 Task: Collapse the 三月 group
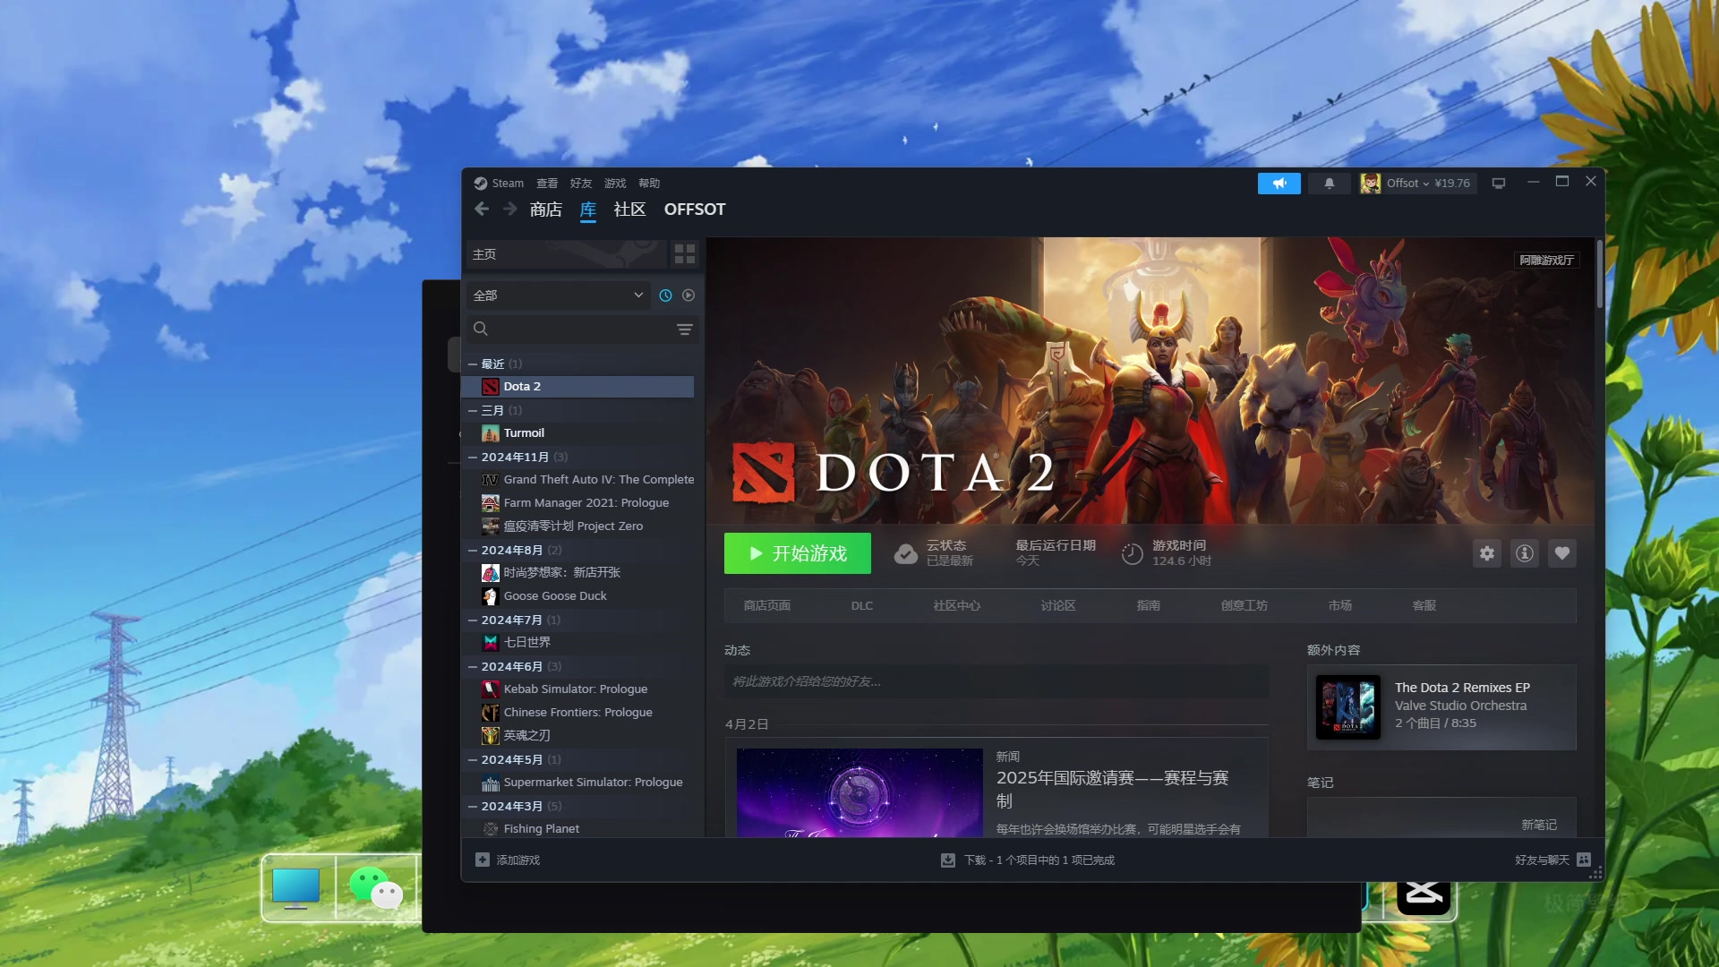[473, 411]
